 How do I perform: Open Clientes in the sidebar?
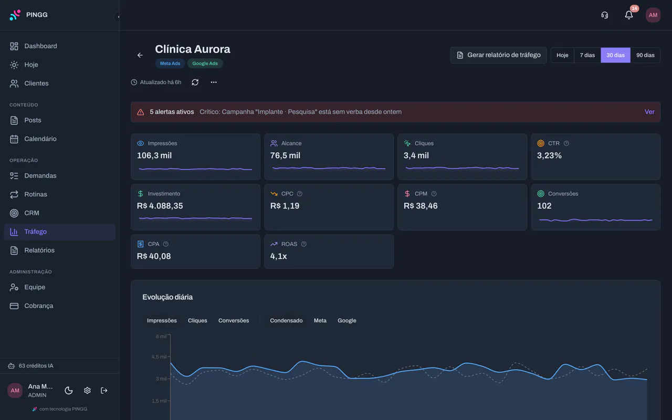pos(59,83)
